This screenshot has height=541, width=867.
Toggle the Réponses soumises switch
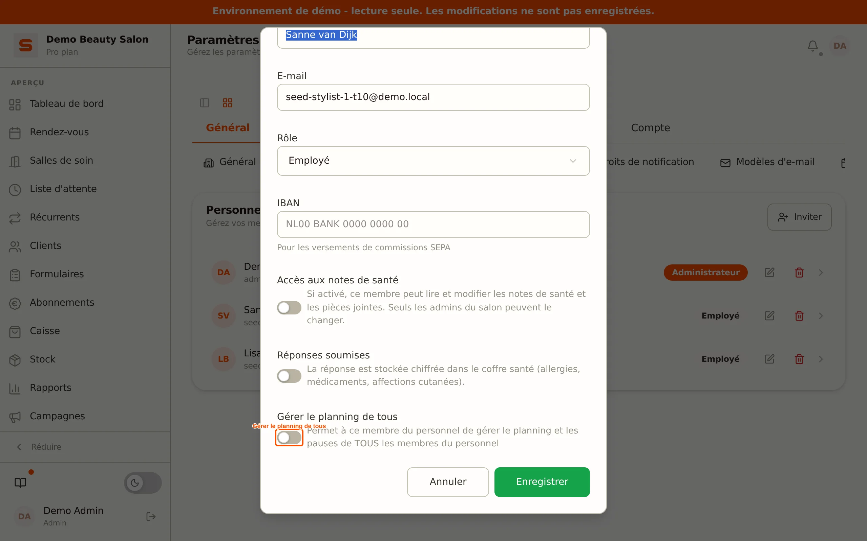pyautogui.click(x=289, y=376)
